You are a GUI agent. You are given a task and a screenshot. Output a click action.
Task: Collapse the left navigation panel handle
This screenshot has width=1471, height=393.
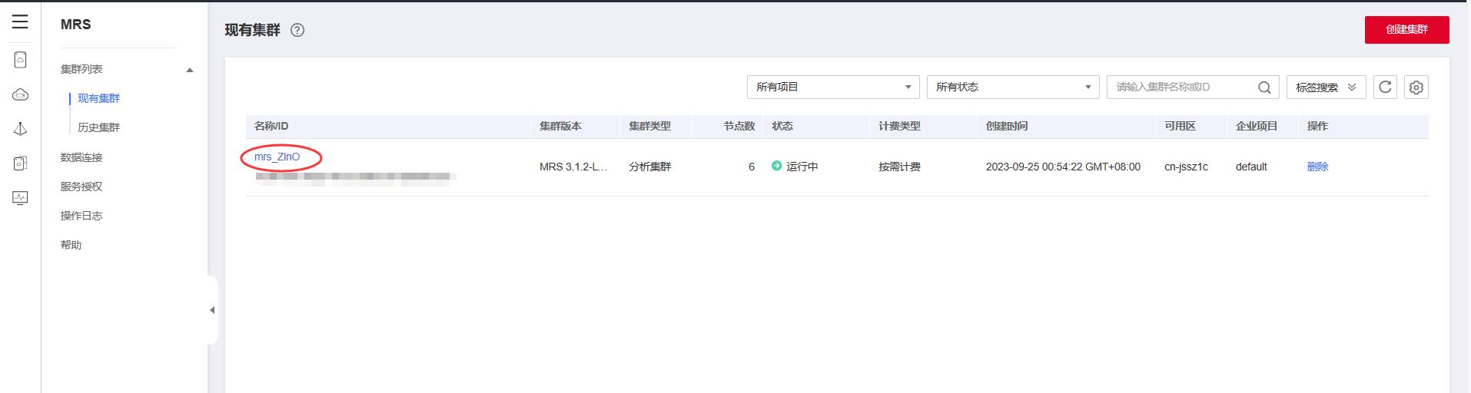click(212, 310)
